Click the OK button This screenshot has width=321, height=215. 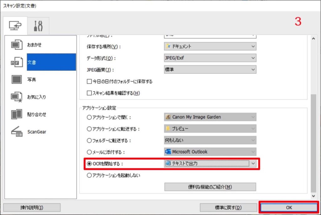point(289,207)
